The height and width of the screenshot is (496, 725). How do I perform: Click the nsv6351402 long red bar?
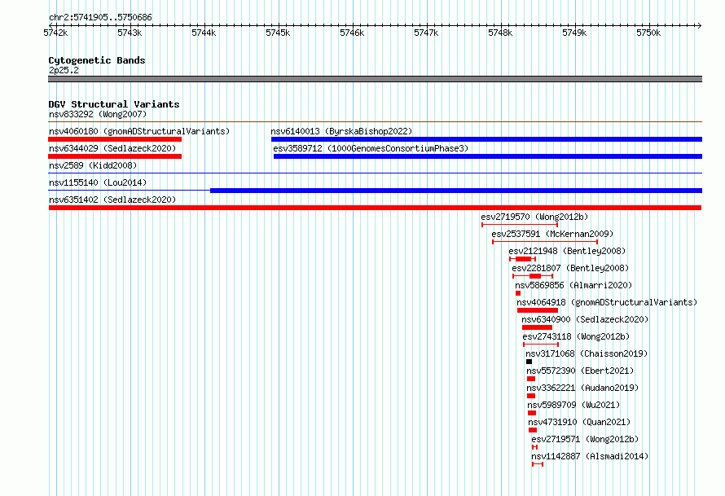pyautogui.click(x=375, y=208)
